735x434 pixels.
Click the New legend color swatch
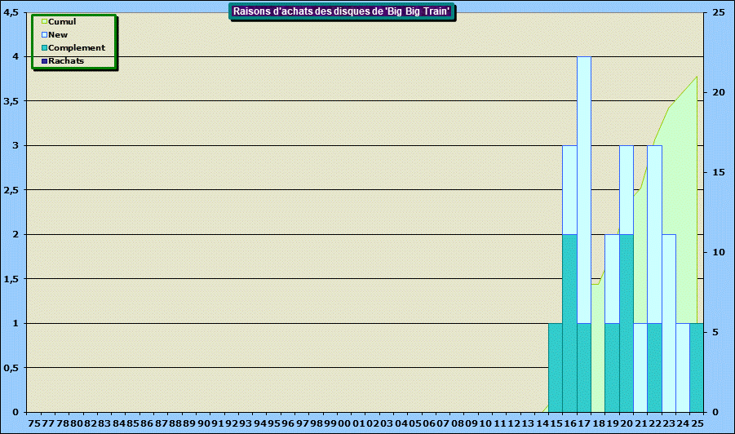(x=45, y=35)
